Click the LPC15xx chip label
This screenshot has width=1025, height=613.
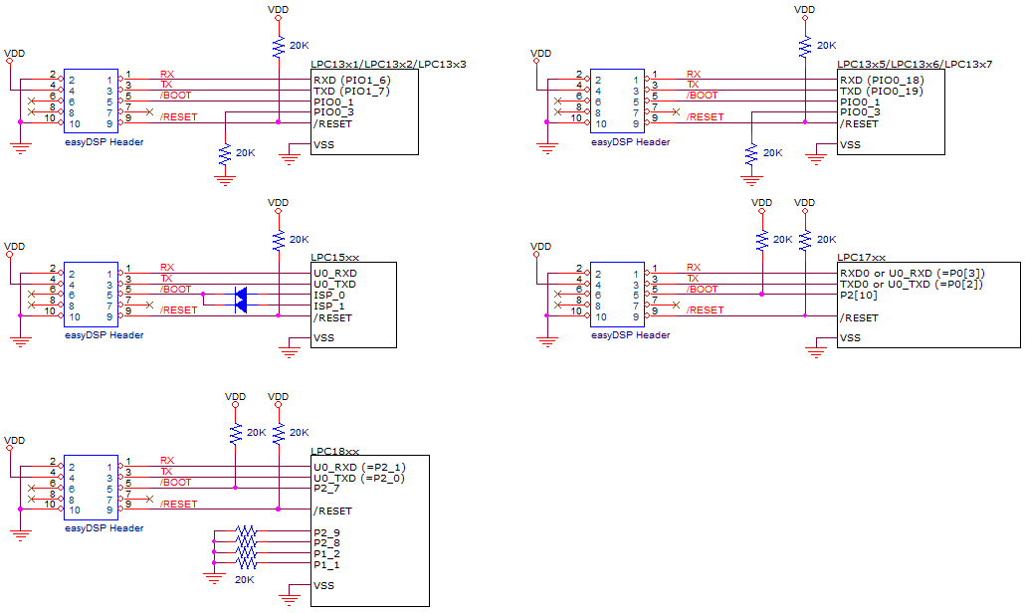click(335, 257)
